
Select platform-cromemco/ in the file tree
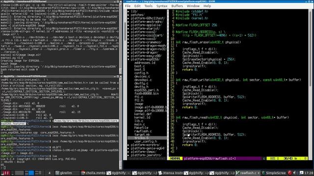pos(146,43)
